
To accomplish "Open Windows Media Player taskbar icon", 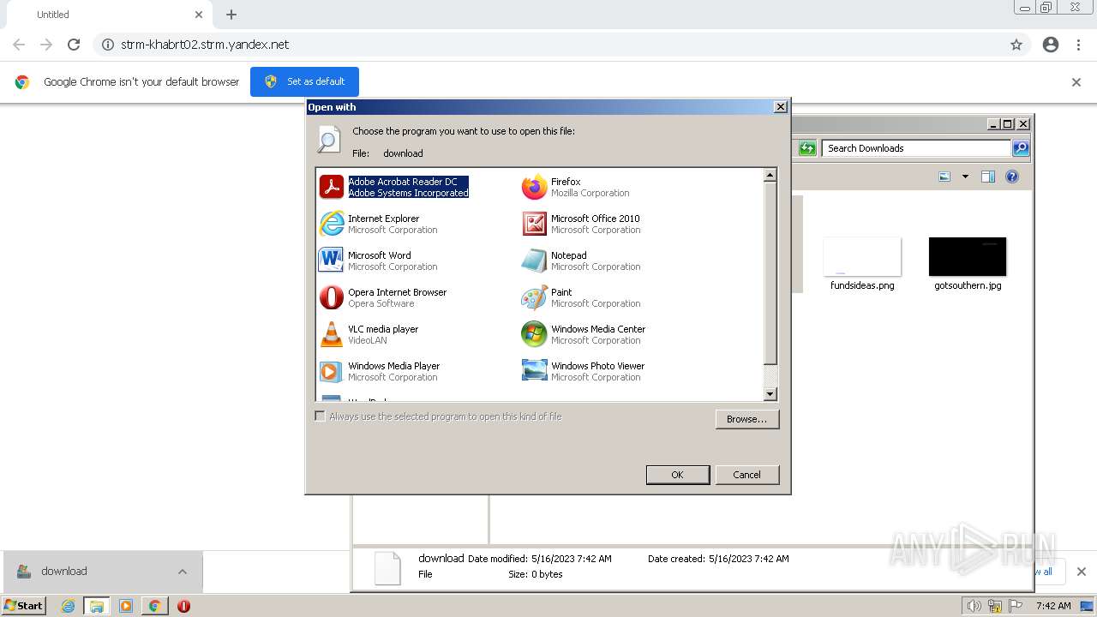I will pyautogui.click(x=126, y=606).
